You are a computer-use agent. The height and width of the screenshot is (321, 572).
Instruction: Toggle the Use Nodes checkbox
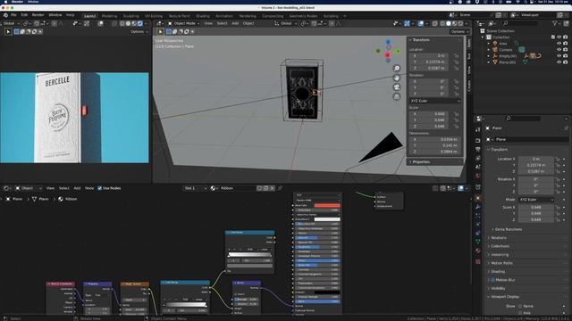(x=99, y=188)
